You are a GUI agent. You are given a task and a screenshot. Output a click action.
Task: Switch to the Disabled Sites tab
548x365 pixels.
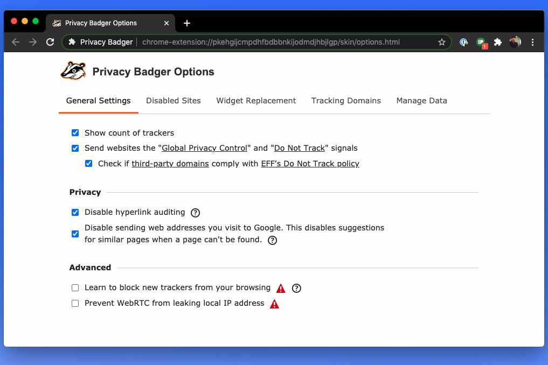[x=174, y=101]
